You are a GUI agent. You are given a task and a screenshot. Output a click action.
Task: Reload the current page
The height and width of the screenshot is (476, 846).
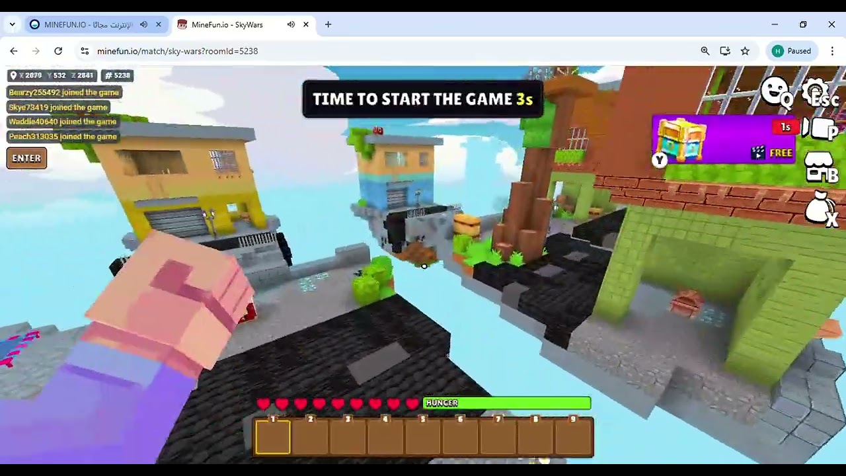coord(58,51)
